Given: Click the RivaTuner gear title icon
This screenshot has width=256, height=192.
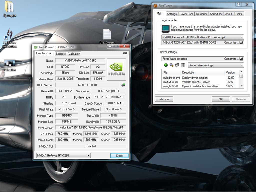Looking at the screenshot, I should coord(155,6).
